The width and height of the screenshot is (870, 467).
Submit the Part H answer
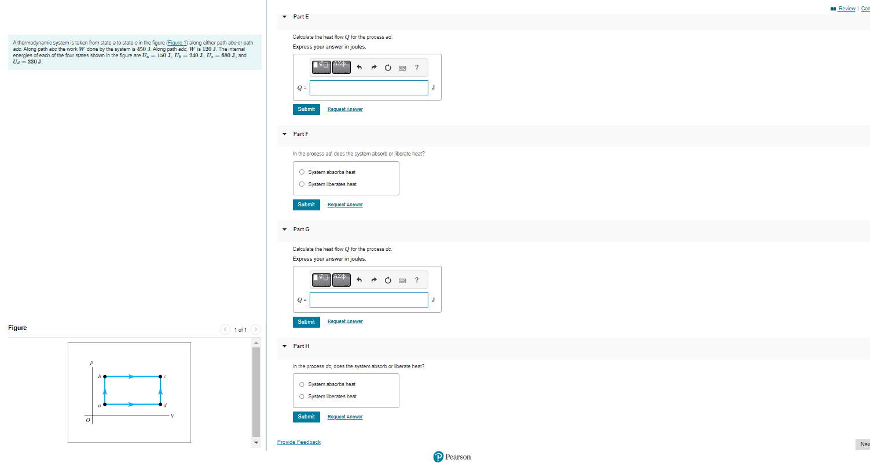tap(306, 417)
